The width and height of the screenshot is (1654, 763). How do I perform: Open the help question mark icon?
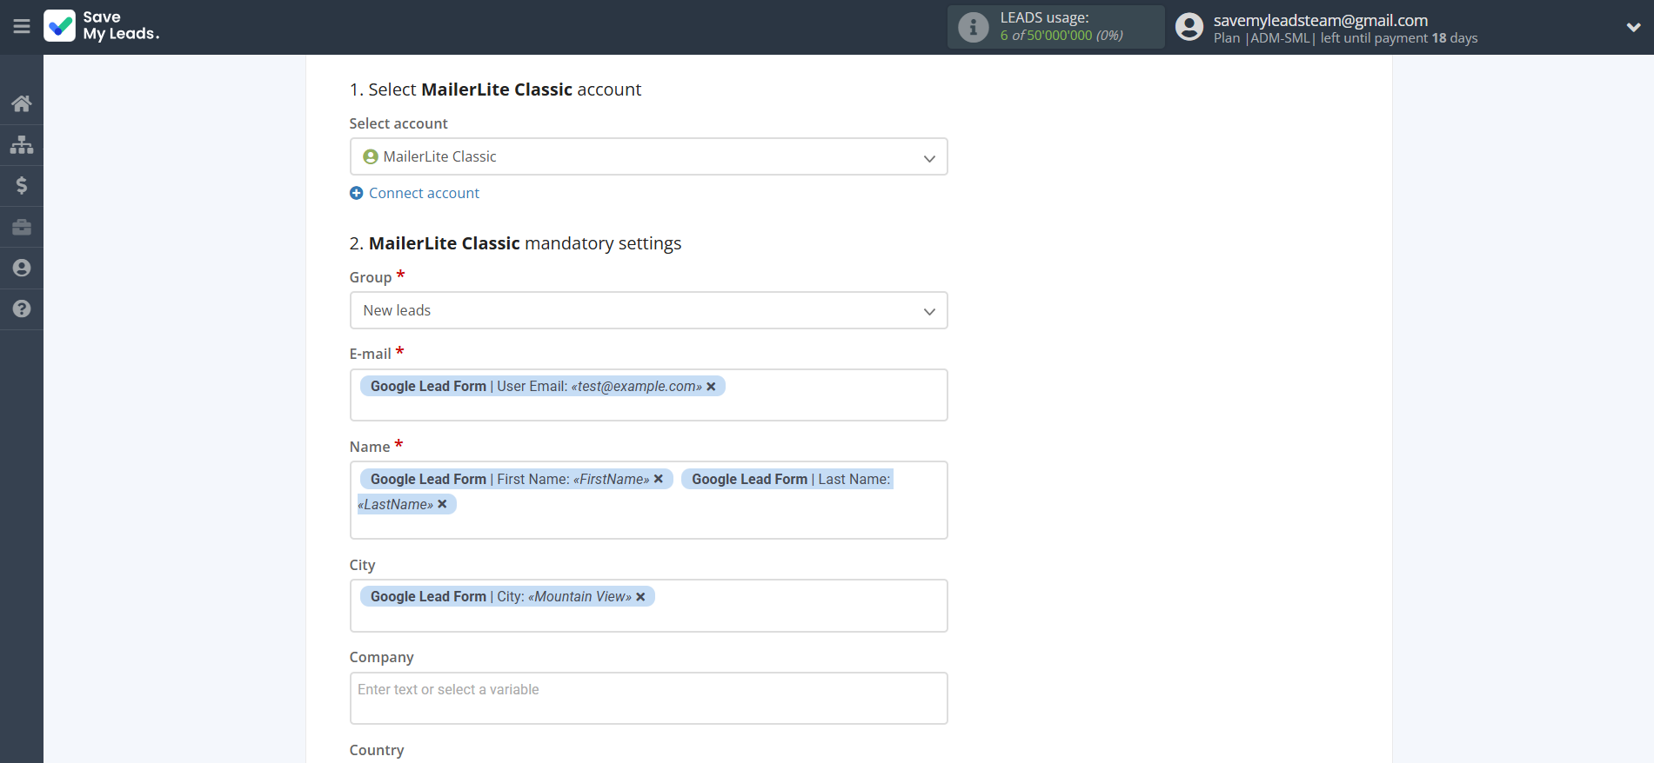click(x=22, y=309)
